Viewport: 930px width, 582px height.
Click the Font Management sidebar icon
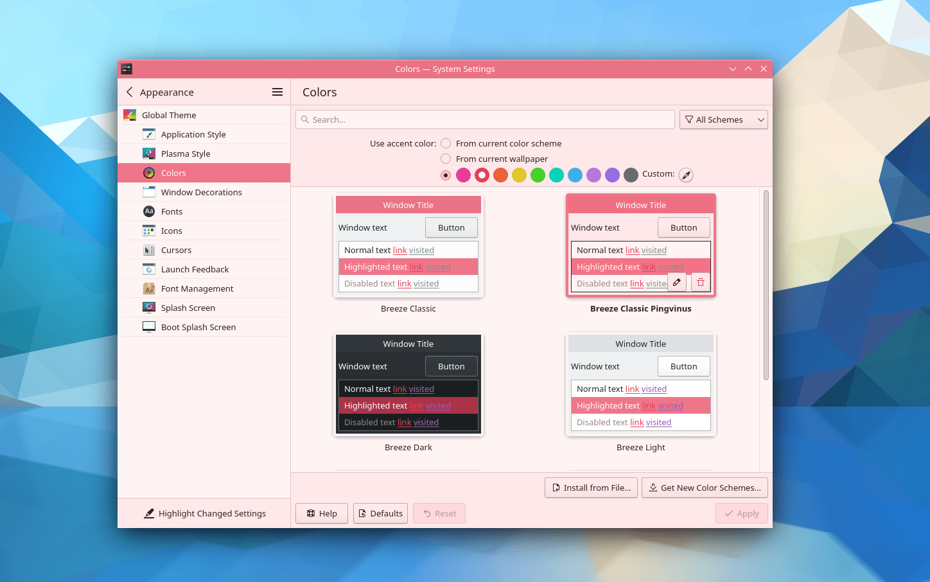tap(149, 288)
